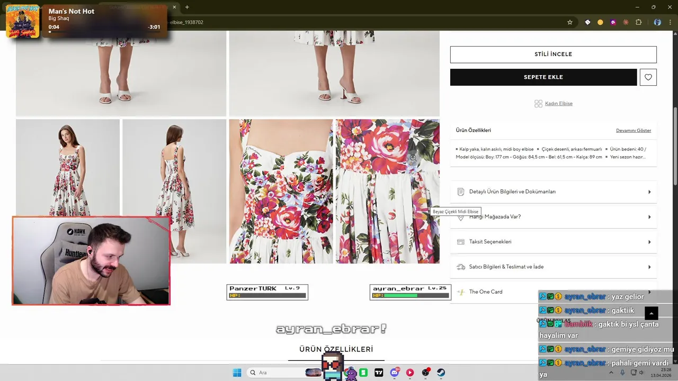678x381 pixels.
Task: Click SEPETE EKLE to add to cart
Action: [543, 77]
